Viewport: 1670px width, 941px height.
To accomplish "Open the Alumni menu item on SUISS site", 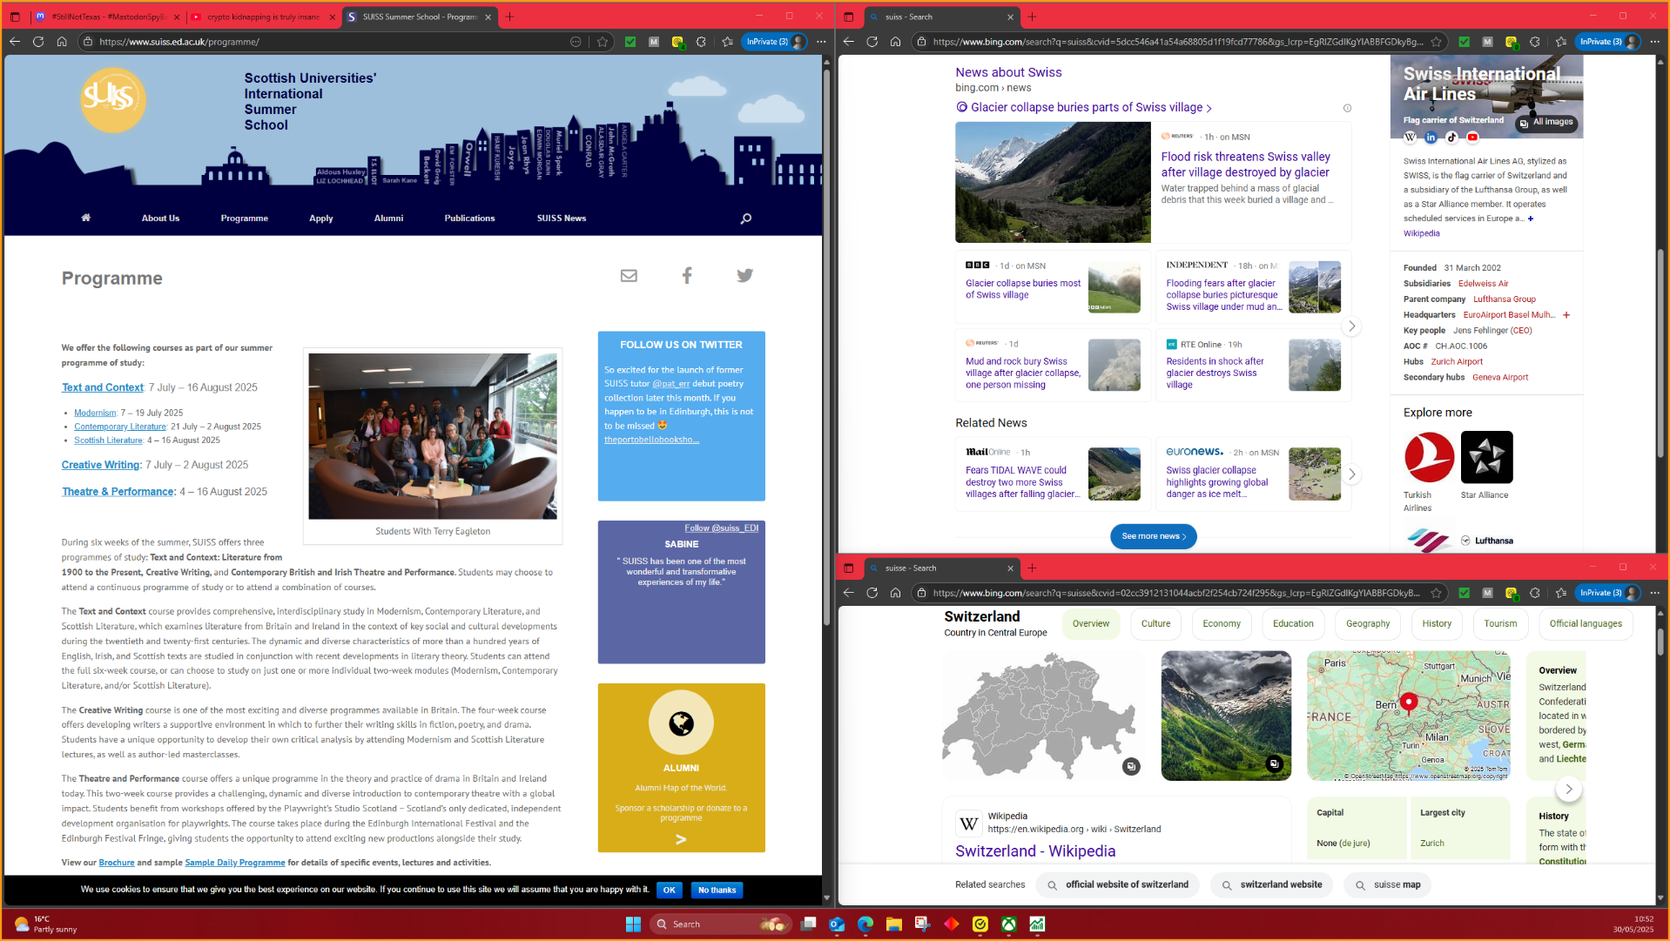I will click(388, 218).
